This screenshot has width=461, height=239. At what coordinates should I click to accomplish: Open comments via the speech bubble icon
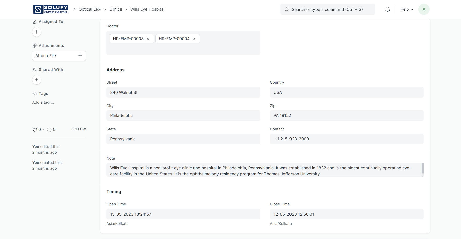tap(49, 130)
